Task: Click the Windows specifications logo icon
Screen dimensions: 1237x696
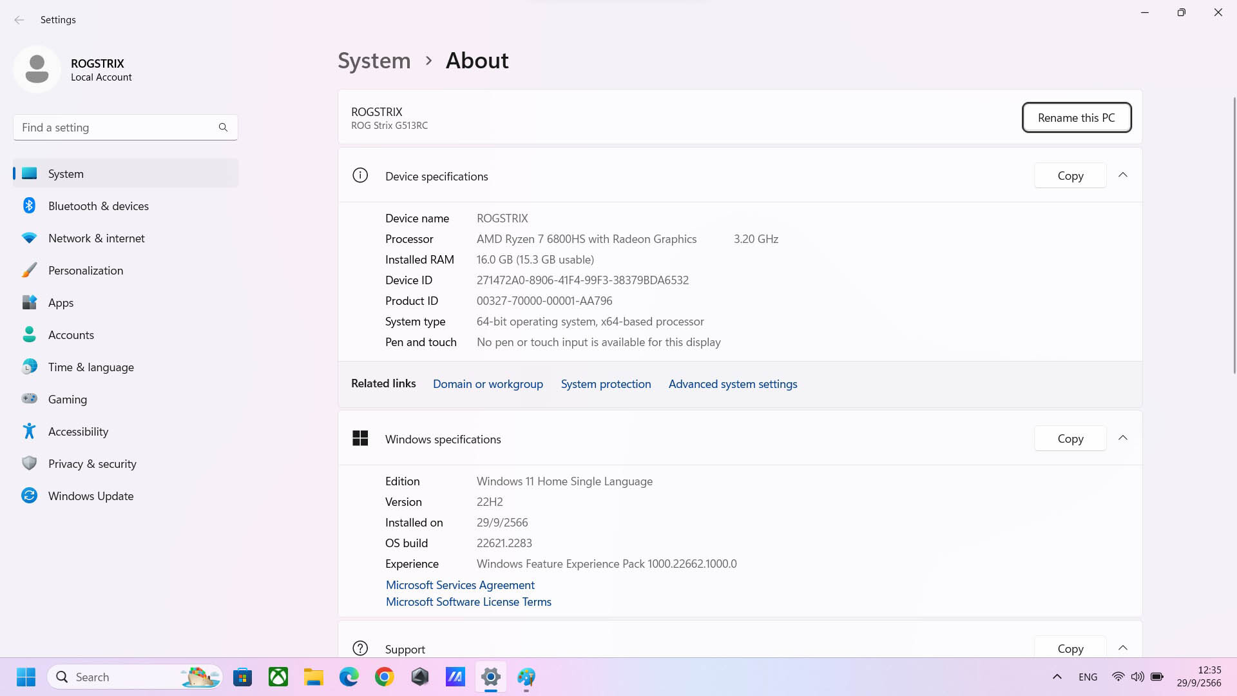Action: click(360, 438)
